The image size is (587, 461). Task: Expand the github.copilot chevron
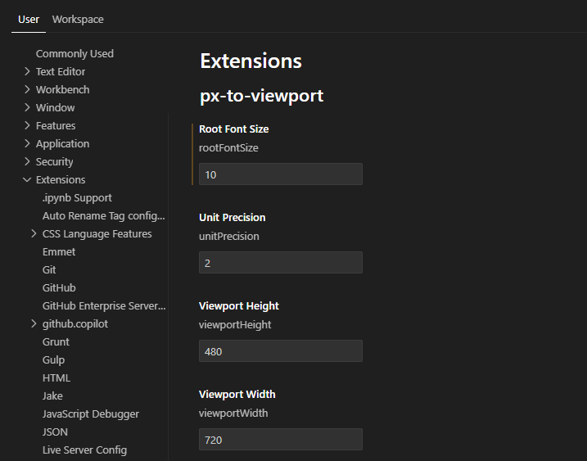pos(34,323)
